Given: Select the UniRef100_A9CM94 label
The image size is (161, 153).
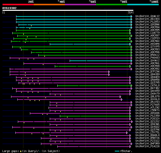Looking at the screenshot, I should tap(147, 27).
